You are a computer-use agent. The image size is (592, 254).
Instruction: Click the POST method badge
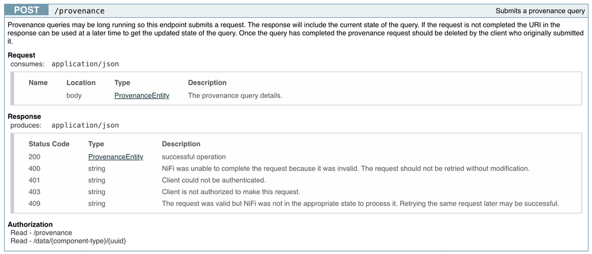[x=27, y=10]
